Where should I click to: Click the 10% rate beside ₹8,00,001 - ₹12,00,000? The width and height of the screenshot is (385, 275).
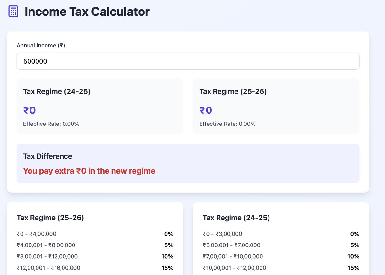click(167, 256)
